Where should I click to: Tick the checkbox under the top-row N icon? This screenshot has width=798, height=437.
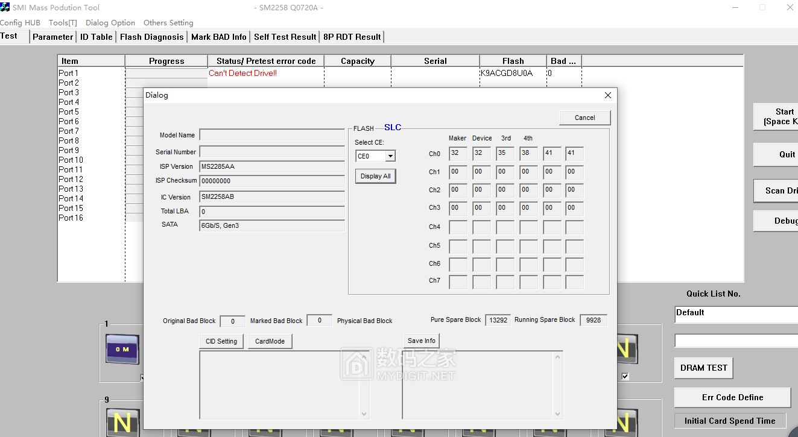click(625, 376)
